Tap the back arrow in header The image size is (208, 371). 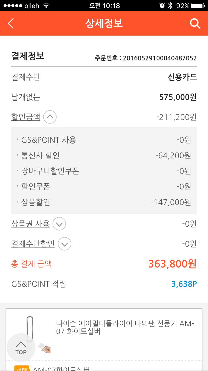(11, 24)
